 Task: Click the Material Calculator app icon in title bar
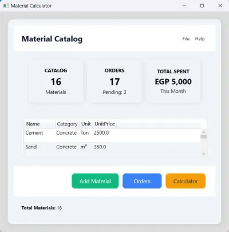pyautogui.click(x=6, y=6)
